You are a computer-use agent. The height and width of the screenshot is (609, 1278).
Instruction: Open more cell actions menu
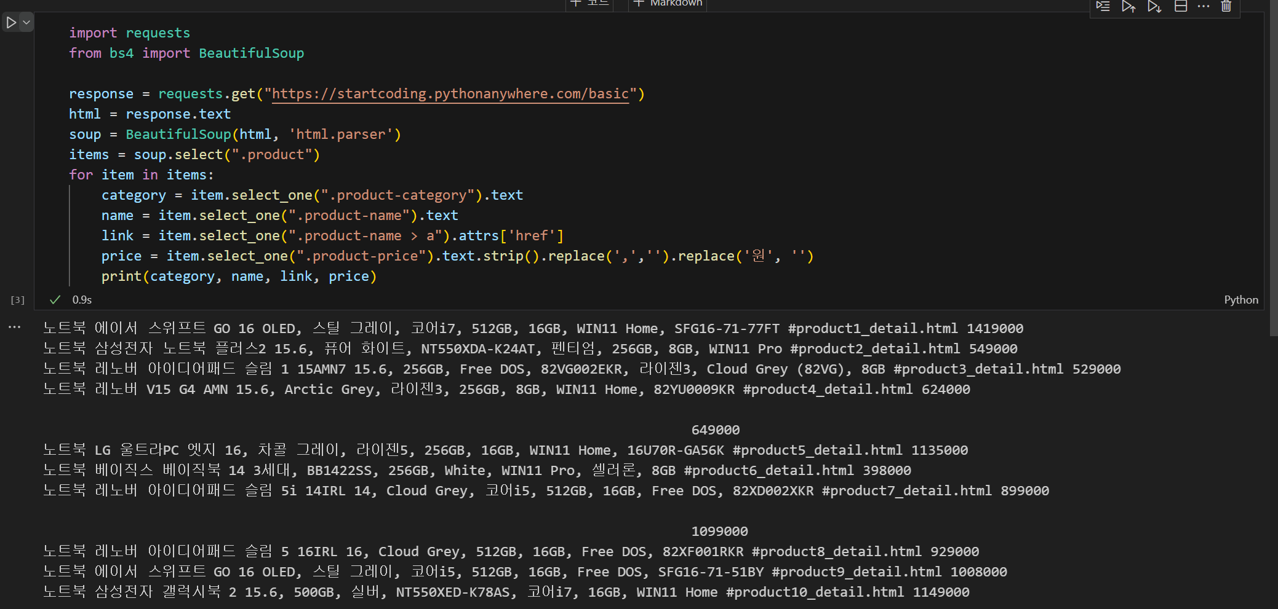pos(1204,6)
